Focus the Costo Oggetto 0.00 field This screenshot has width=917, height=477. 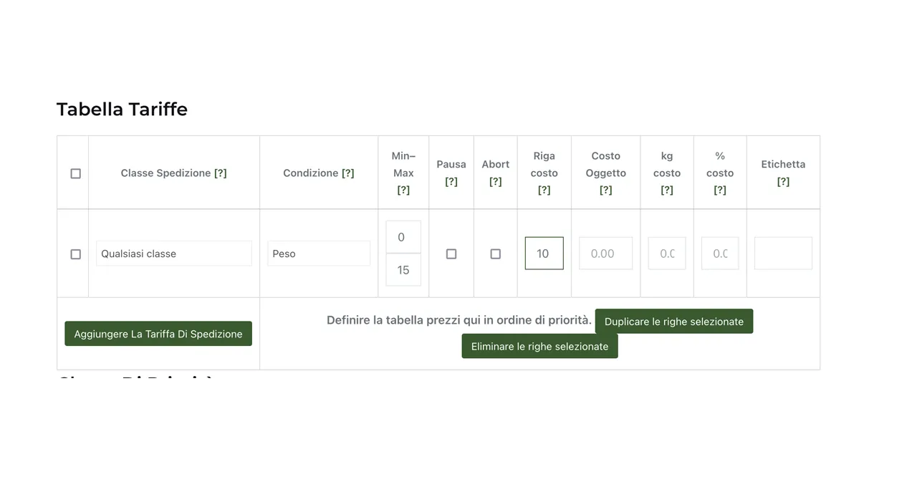pos(605,254)
